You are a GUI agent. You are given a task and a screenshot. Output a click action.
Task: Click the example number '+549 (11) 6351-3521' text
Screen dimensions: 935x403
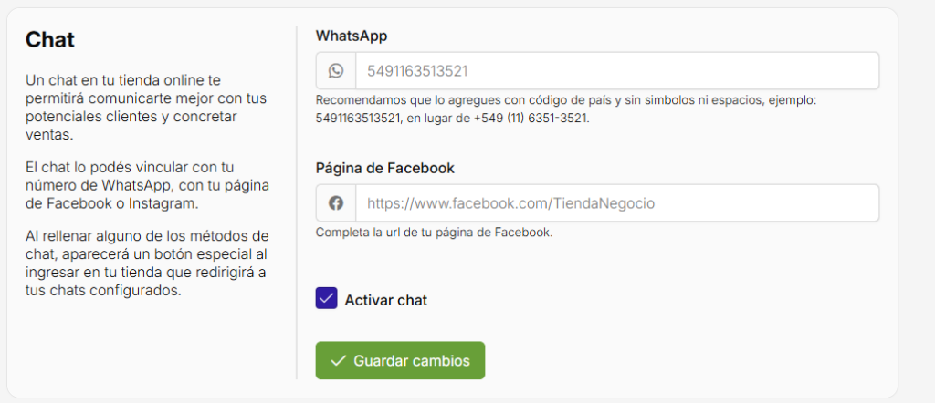[x=531, y=118]
